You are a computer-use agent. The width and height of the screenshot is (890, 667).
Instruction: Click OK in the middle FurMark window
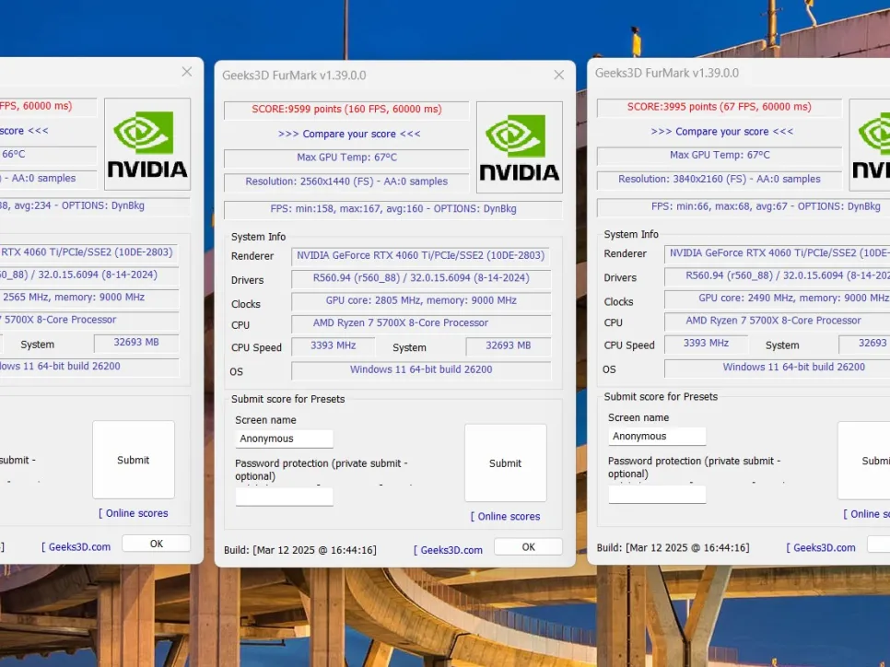[528, 547]
